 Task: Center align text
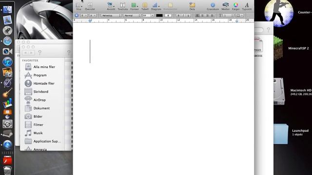[202, 16]
